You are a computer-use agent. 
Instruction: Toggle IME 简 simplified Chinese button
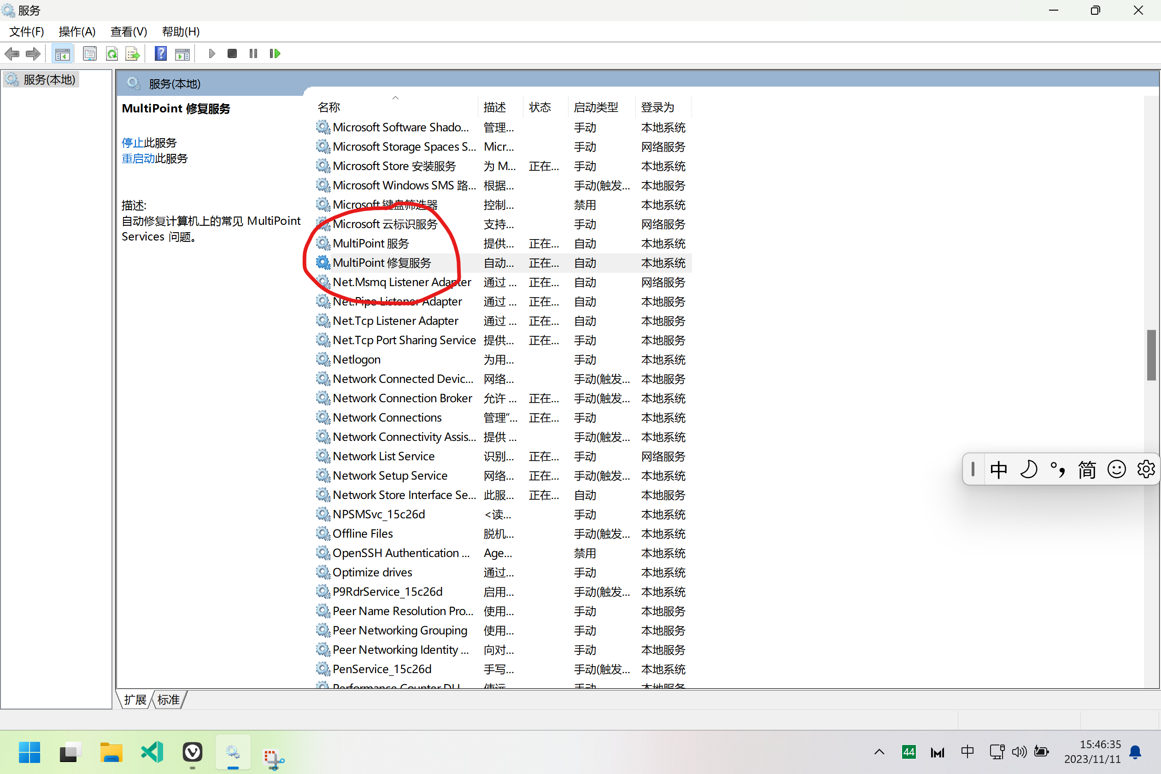1086,469
